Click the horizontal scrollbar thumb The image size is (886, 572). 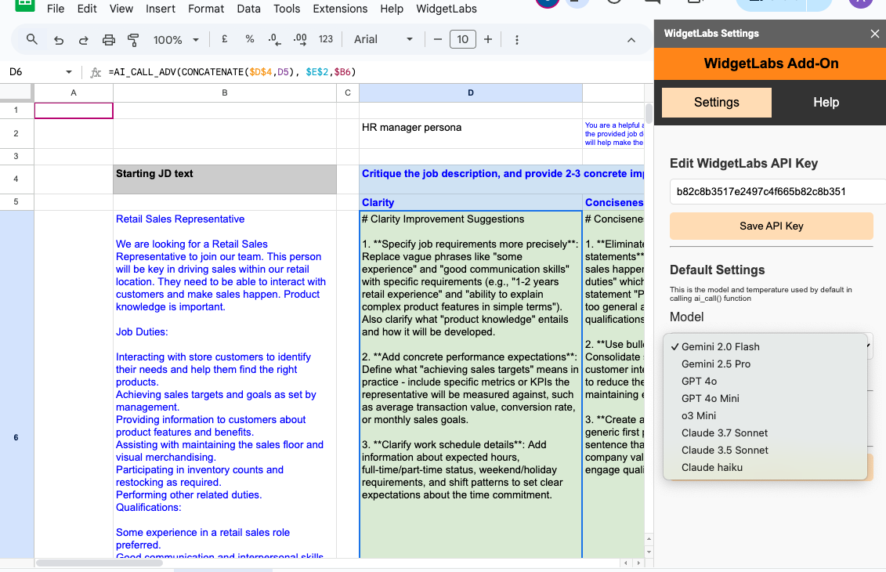coord(99,563)
